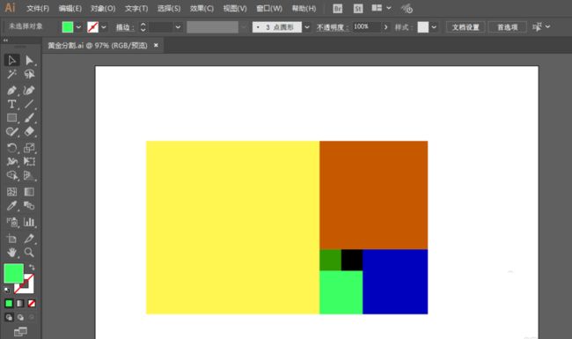
Task: Choose the Artboard tool
Action: [11, 239]
